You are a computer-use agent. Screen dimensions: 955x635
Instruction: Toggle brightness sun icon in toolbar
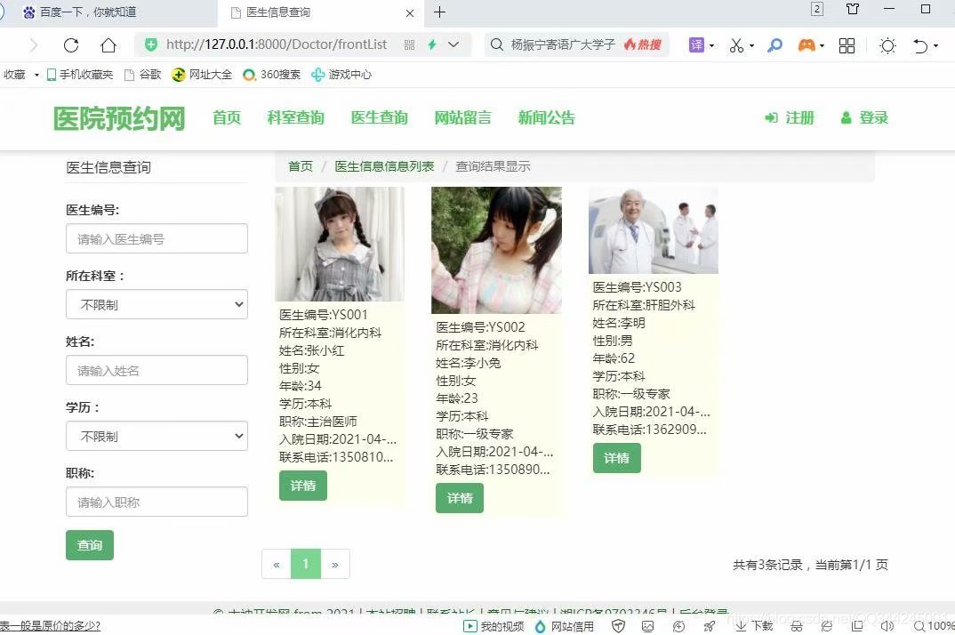coord(887,45)
